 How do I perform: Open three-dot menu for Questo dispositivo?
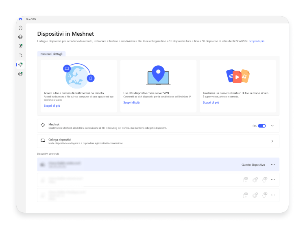(273, 164)
